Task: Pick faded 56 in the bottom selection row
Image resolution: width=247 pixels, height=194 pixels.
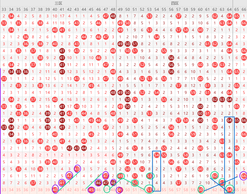Action: tap(171, 190)
